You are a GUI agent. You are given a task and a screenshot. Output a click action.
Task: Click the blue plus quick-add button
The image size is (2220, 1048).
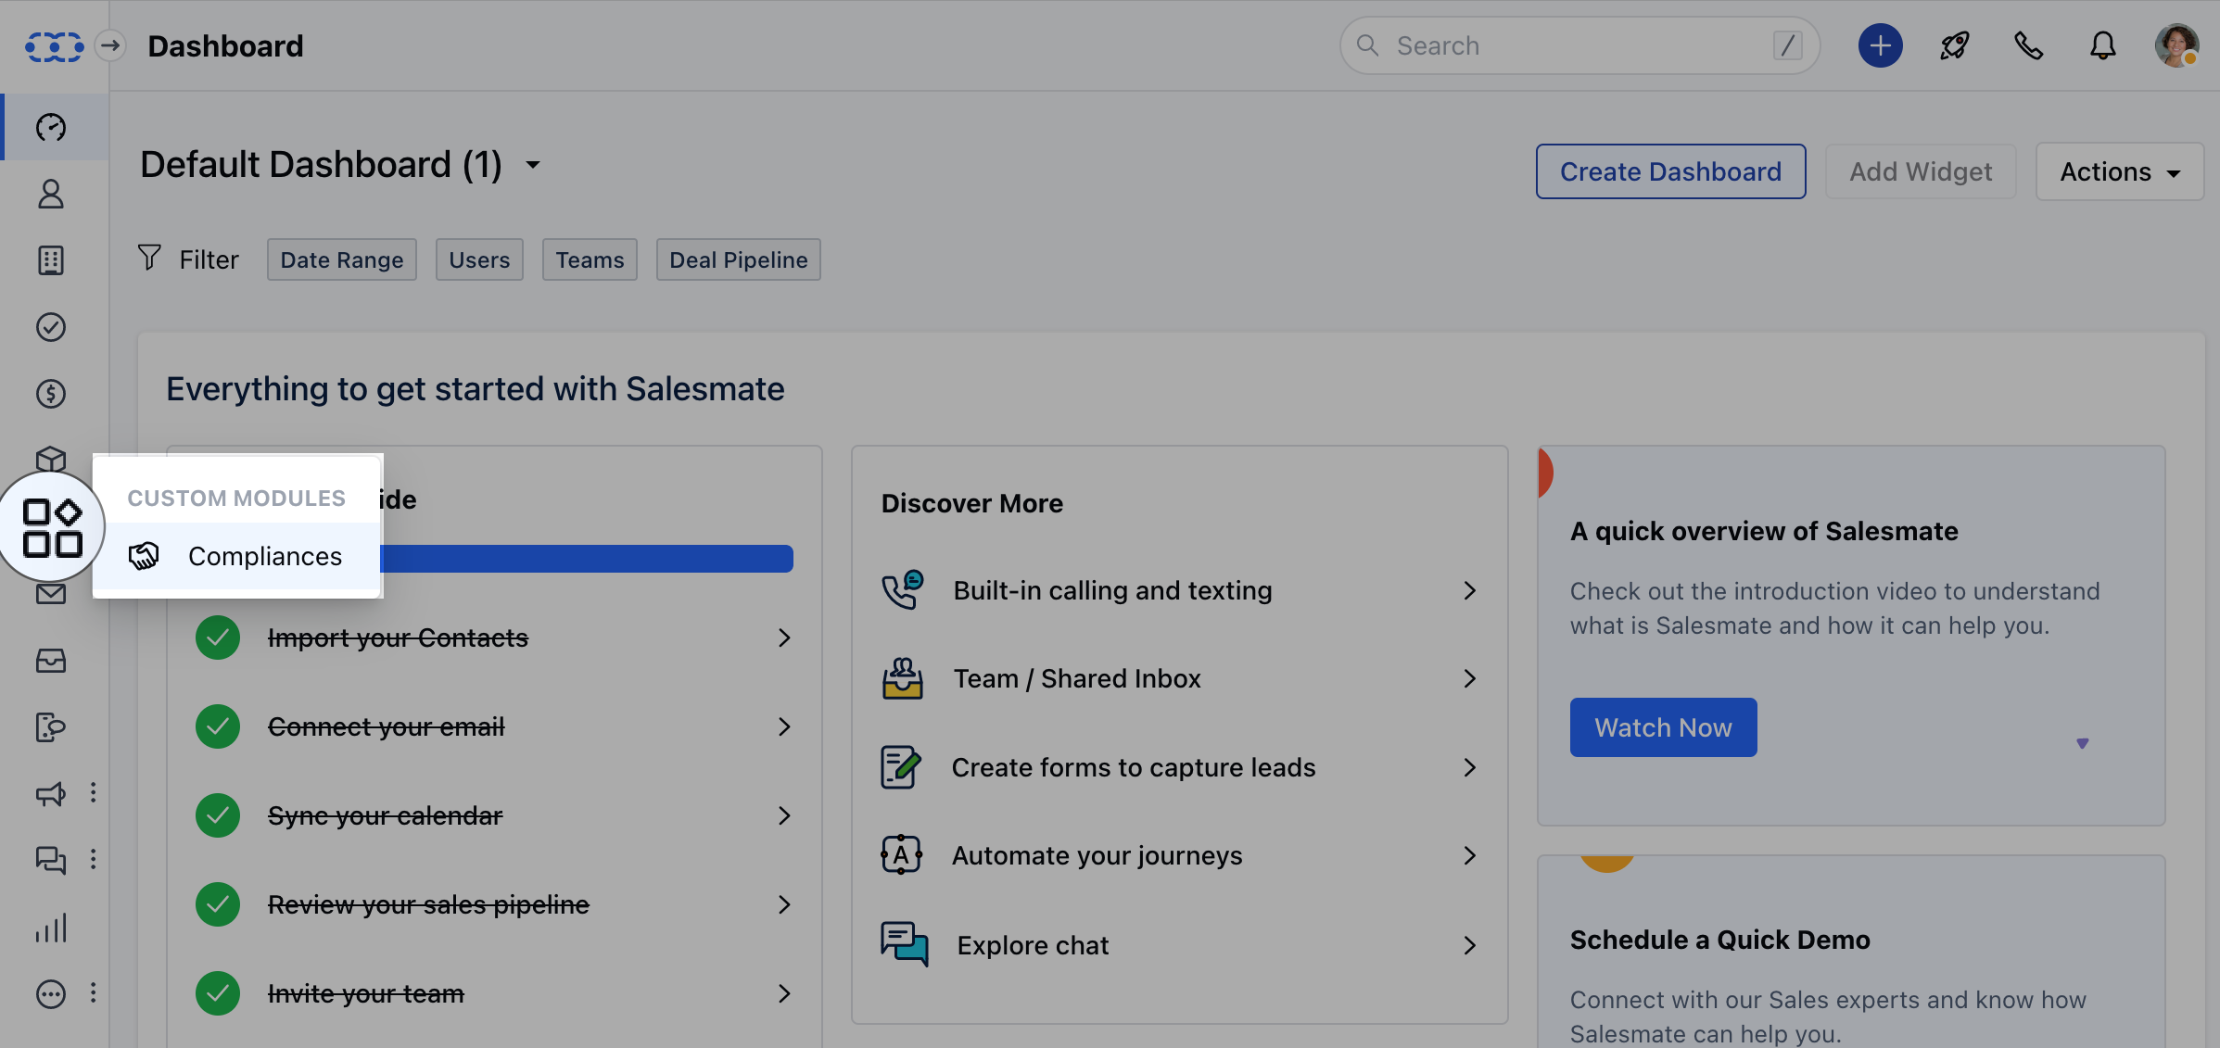click(1881, 45)
